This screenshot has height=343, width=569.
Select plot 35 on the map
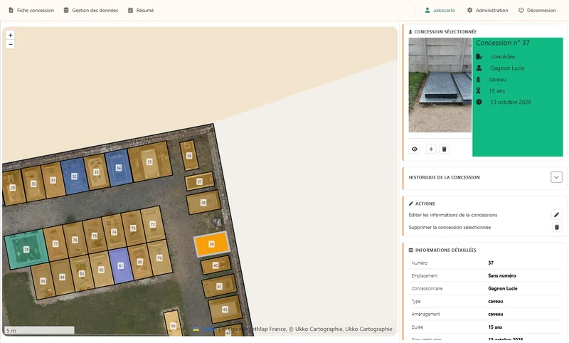pos(149,162)
